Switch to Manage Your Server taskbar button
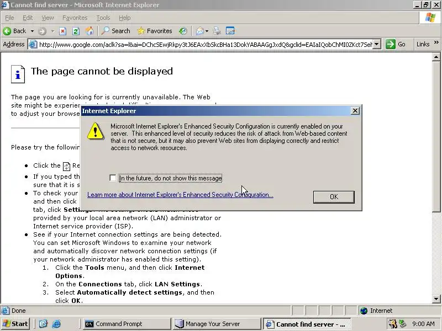This screenshot has width=442, height=331. click(x=217, y=324)
